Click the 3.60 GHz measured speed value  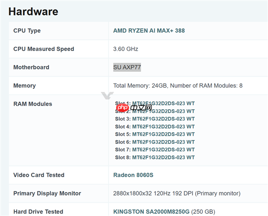126,49
